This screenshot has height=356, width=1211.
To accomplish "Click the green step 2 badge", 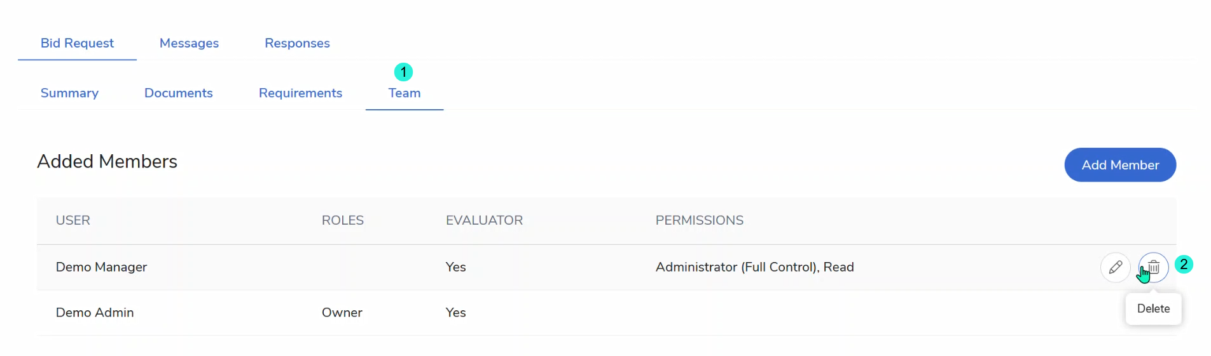I will (x=1183, y=264).
